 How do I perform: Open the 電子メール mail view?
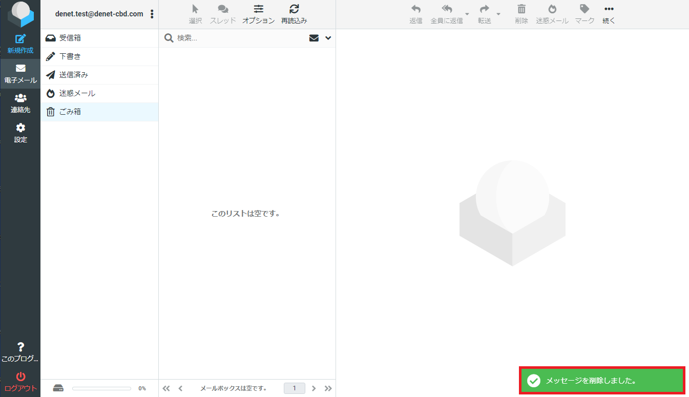[x=20, y=74]
